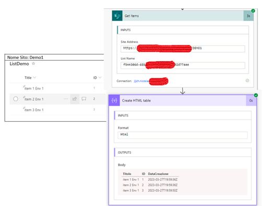Open item 3 Env 1 in the list

click(x=34, y=110)
